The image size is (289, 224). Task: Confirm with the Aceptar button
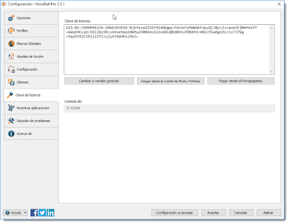(213, 212)
